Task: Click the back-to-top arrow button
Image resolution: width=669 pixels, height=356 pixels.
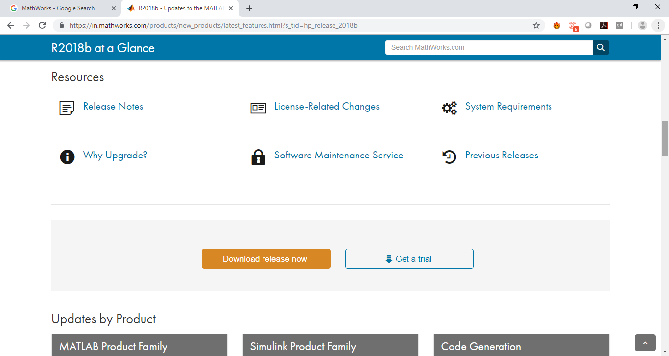Action: 645,343
